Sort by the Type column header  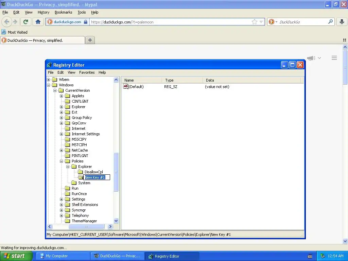pos(182,80)
